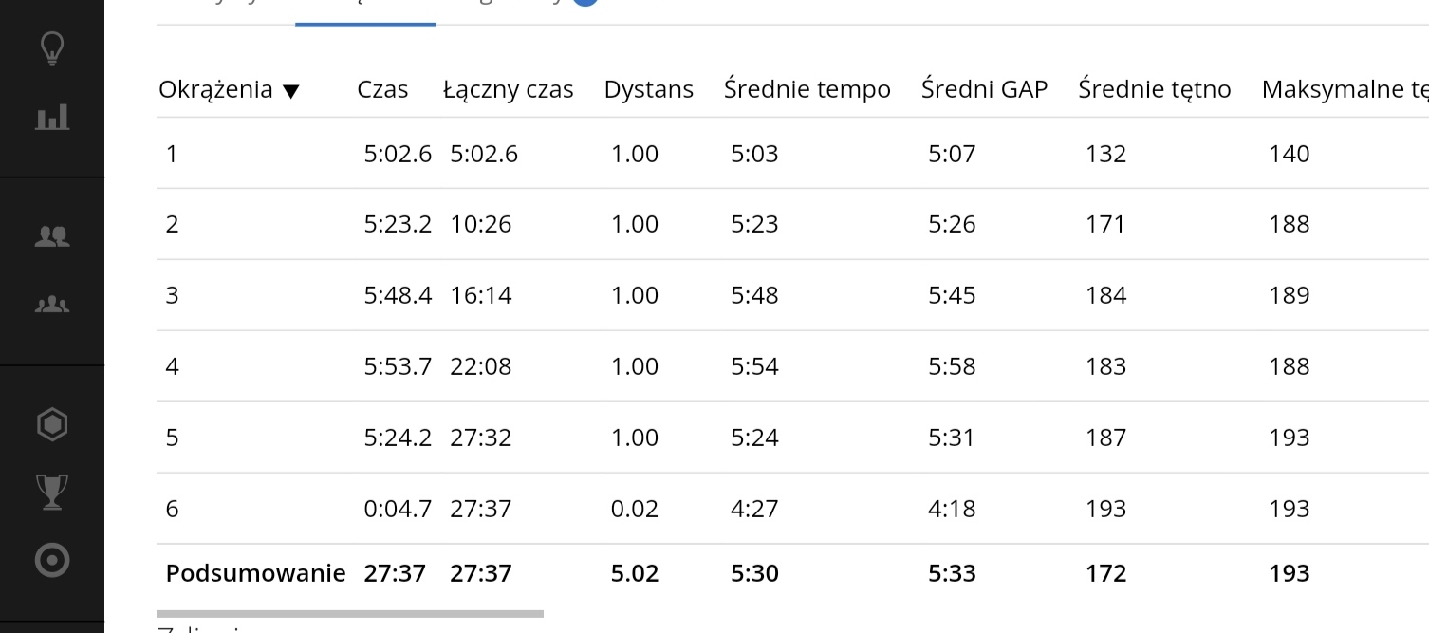Click the Okrążenia column header
Screen dimensions: 1429x633
click(x=215, y=89)
